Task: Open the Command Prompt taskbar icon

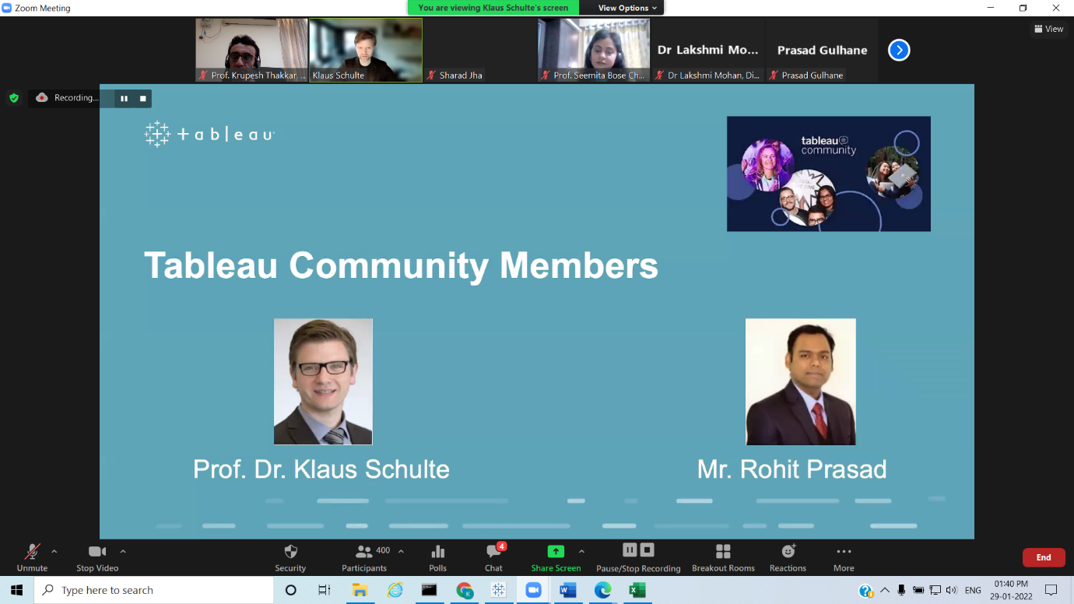Action: pyautogui.click(x=429, y=590)
